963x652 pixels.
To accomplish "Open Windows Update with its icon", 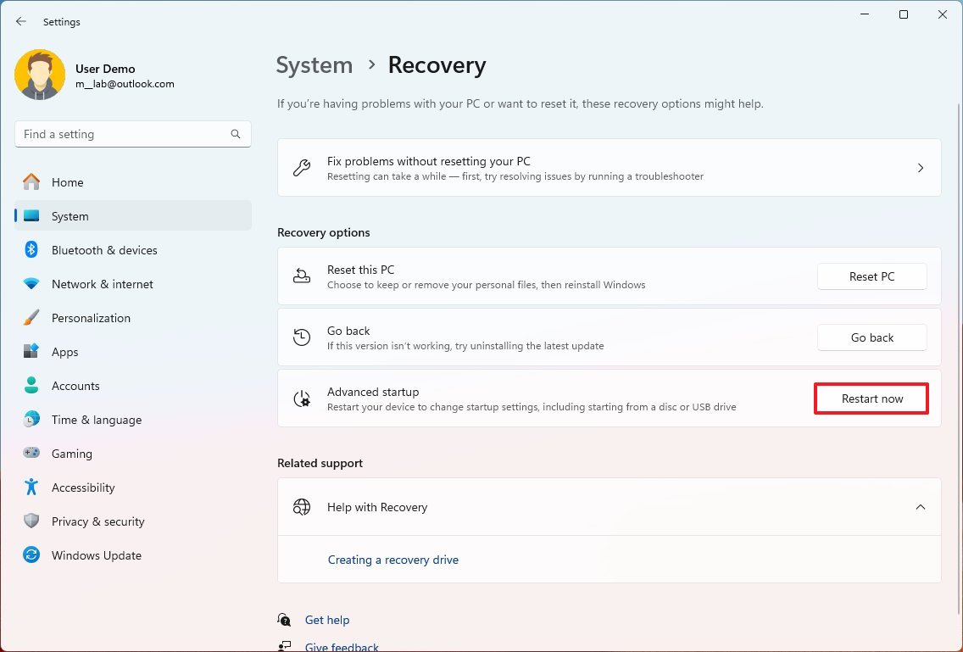I will tap(34, 555).
